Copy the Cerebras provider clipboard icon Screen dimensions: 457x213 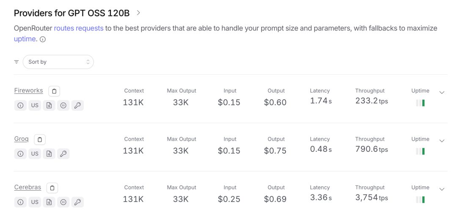[52, 188]
